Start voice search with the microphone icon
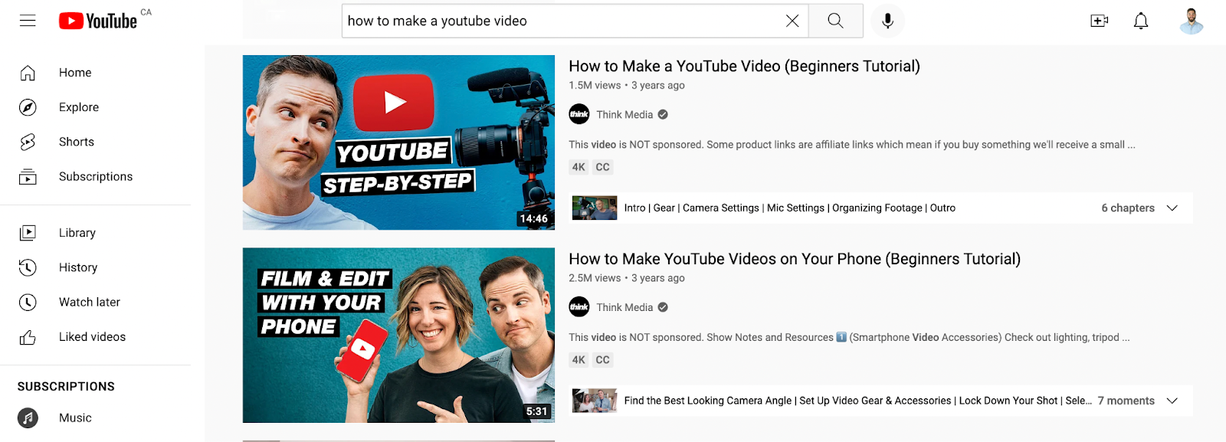Viewport: 1226px width, 442px height. 887,21
